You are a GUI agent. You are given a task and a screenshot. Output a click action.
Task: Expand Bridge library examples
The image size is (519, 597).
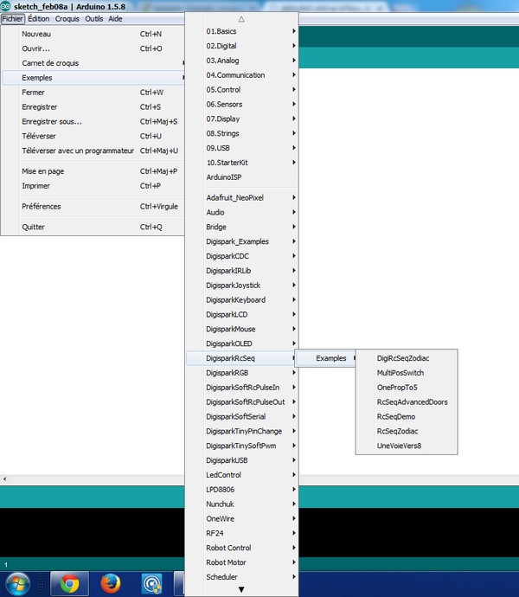(x=242, y=227)
